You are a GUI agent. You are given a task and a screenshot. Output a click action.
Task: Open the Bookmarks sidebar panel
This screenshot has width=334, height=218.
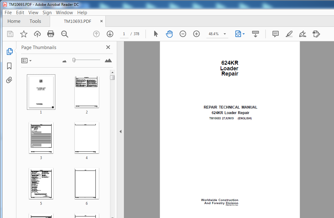click(9, 66)
